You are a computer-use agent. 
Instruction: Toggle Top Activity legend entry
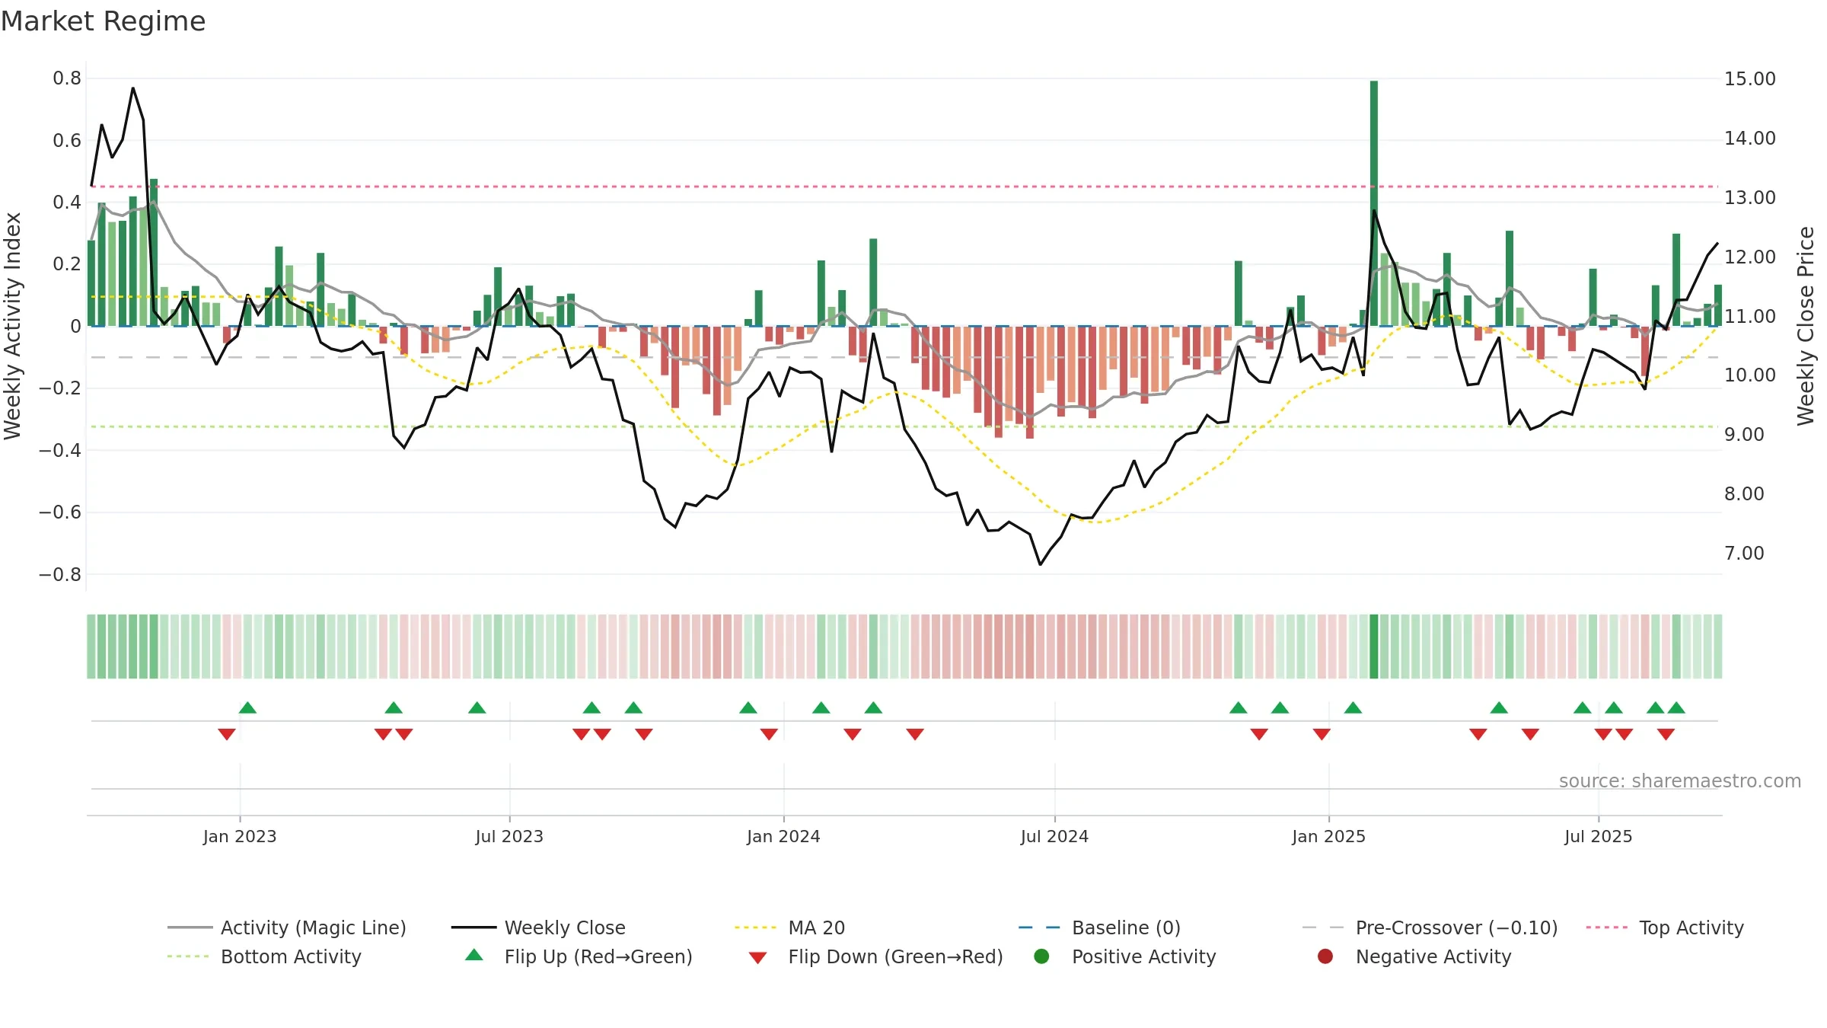point(1665,927)
